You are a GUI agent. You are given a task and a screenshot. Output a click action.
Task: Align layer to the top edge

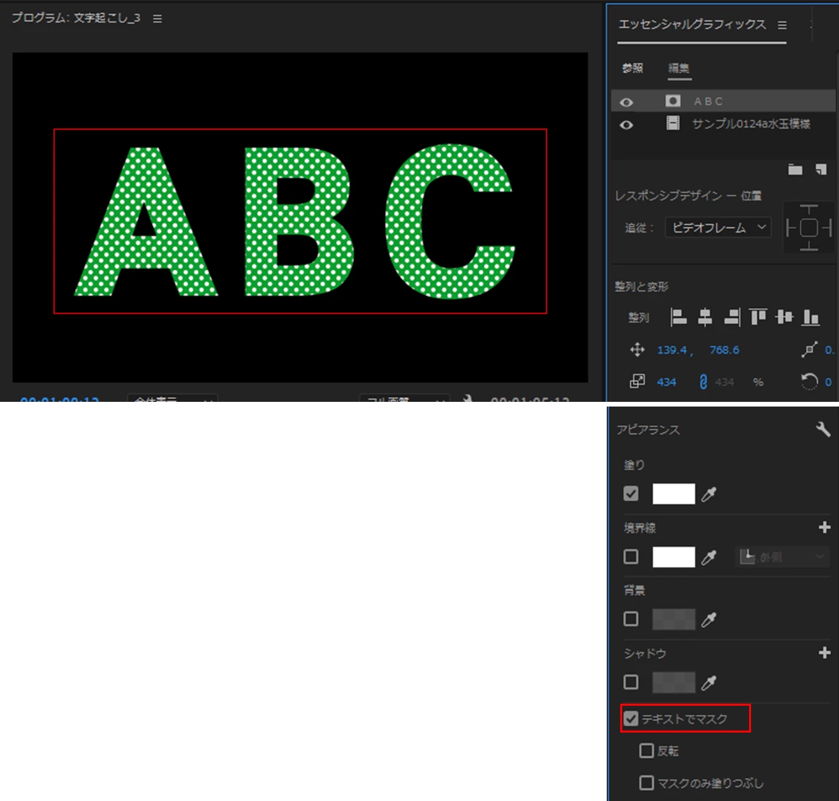758,317
